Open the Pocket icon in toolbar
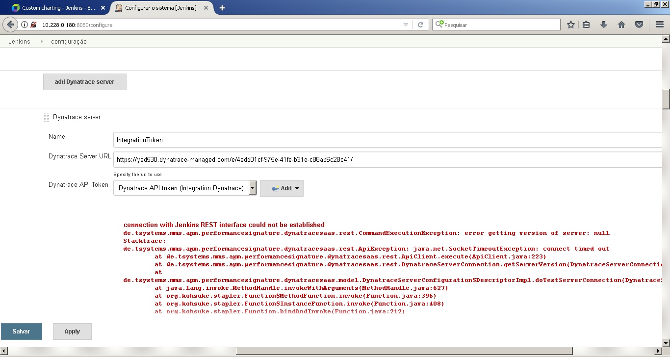The height and width of the screenshot is (357, 670). [639, 25]
